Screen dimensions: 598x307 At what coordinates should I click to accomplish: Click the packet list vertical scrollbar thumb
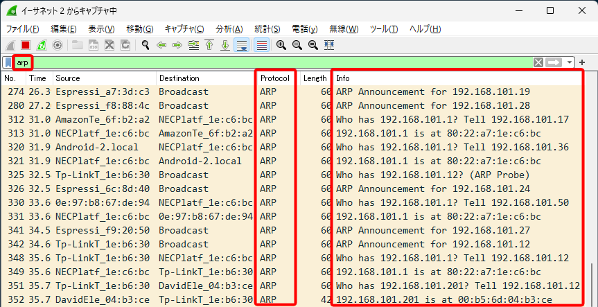591,284
